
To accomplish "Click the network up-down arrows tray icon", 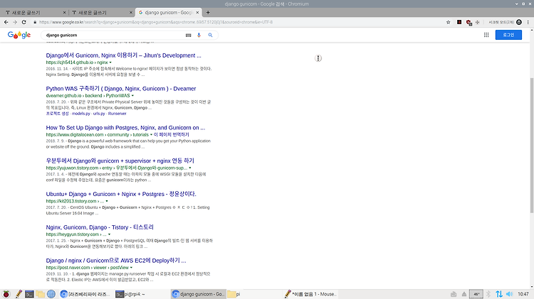I will 499,294.
